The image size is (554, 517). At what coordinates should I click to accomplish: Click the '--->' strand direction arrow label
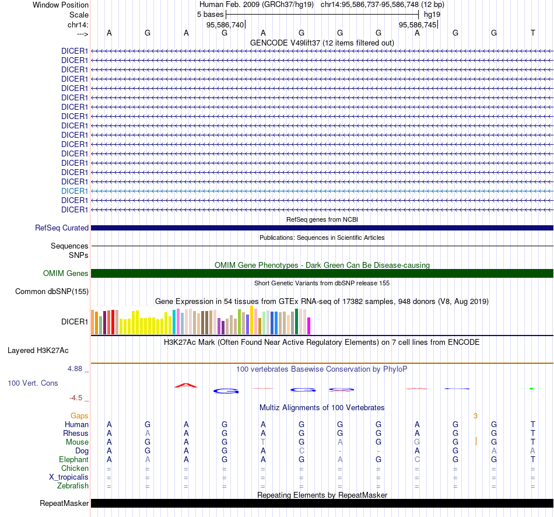[82, 34]
